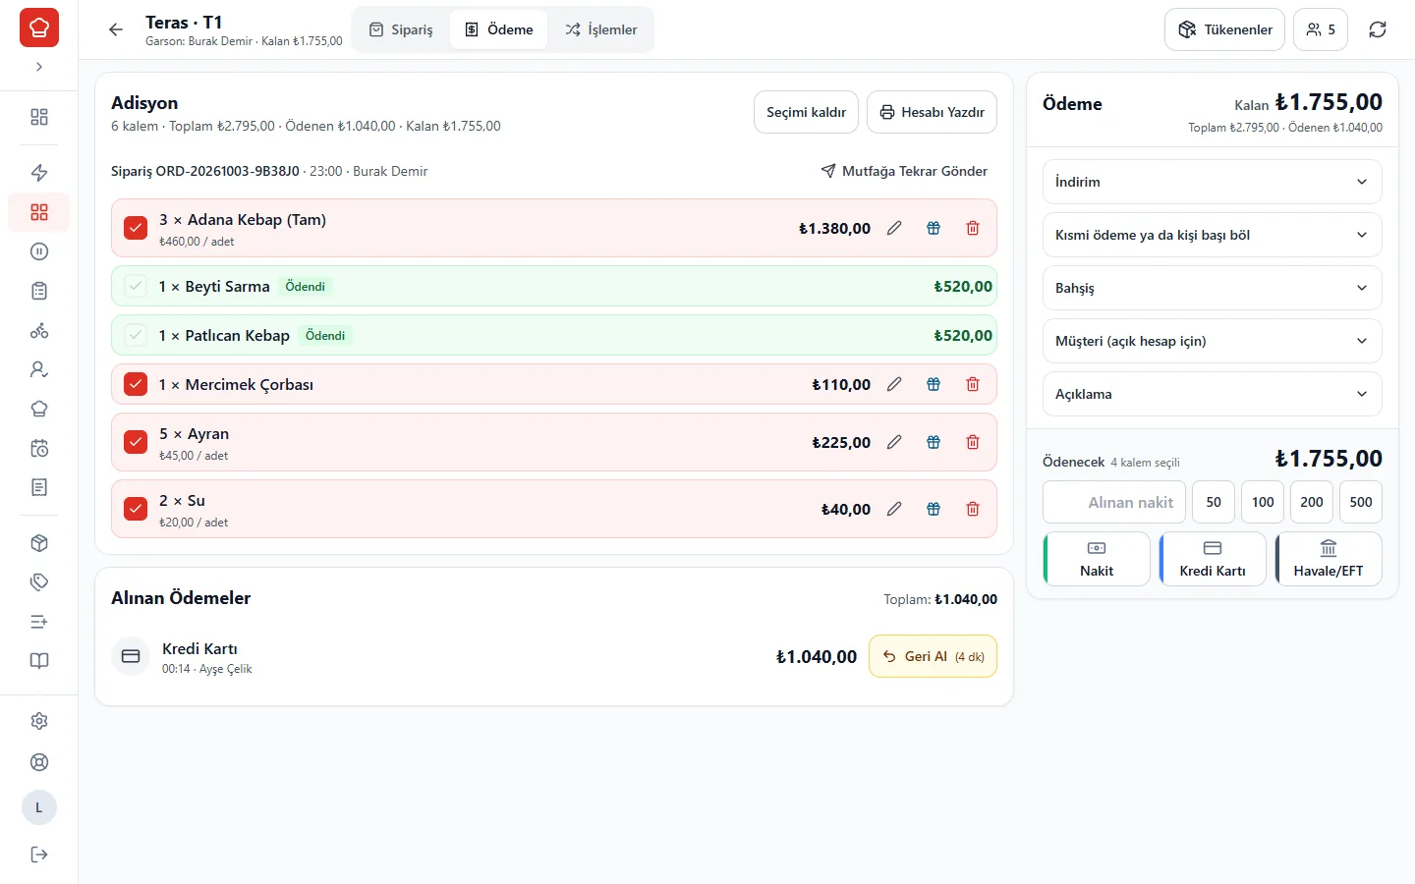Image resolution: width=1415 pixels, height=884 pixels.
Task: Go back using the arrow icon
Action: point(116,29)
